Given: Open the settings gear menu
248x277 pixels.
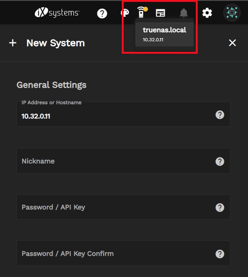Looking at the screenshot, I should tap(207, 14).
